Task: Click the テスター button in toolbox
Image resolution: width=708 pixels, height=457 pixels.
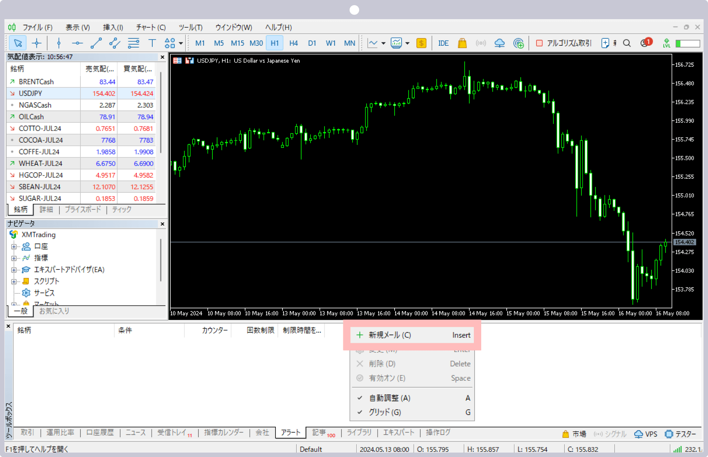Action: click(680, 434)
